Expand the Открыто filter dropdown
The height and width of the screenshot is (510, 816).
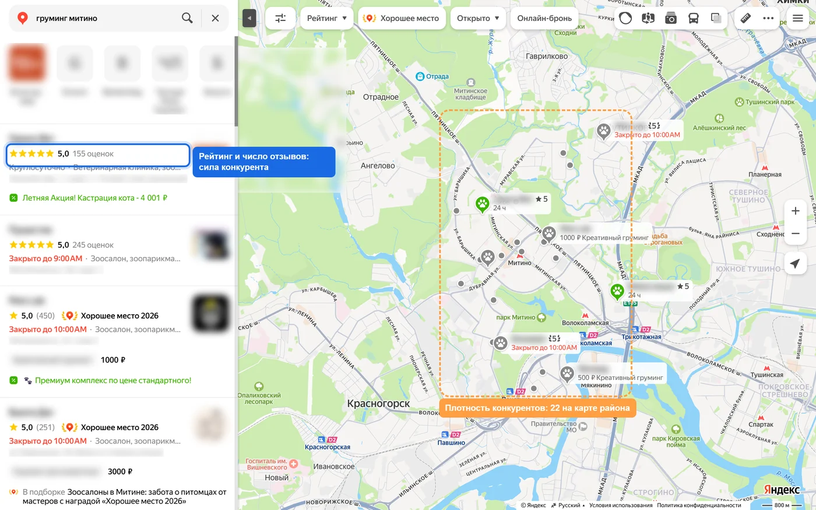coord(478,18)
